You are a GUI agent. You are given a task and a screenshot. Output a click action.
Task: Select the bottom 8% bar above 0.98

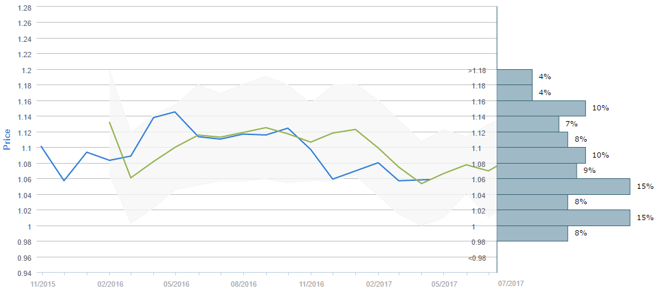(532, 233)
